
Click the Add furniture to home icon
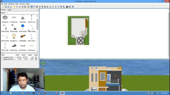pos(28,7)
